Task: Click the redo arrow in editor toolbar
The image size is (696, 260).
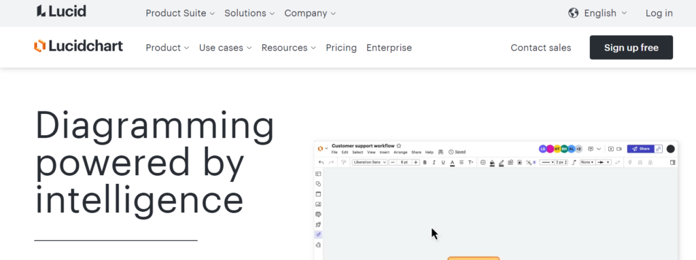Action: (x=332, y=162)
